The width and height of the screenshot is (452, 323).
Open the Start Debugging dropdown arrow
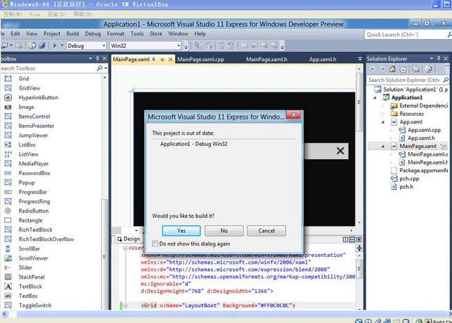pyautogui.click(x=62, y=45)
